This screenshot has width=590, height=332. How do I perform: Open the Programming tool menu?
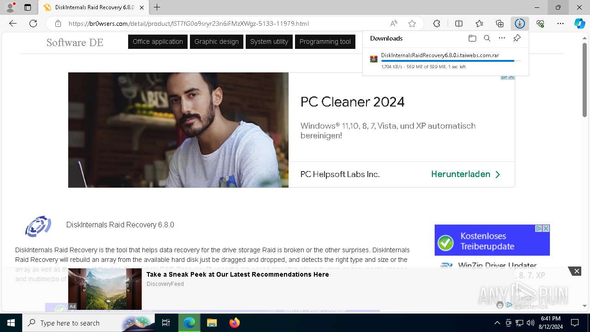(325, 41)
